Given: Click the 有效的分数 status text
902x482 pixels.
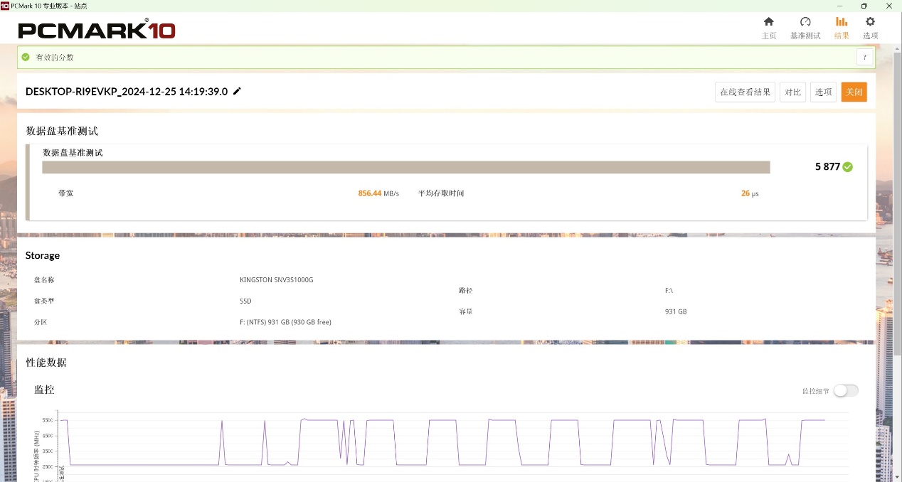Looking at the screenshot, I should click(55, 58).
